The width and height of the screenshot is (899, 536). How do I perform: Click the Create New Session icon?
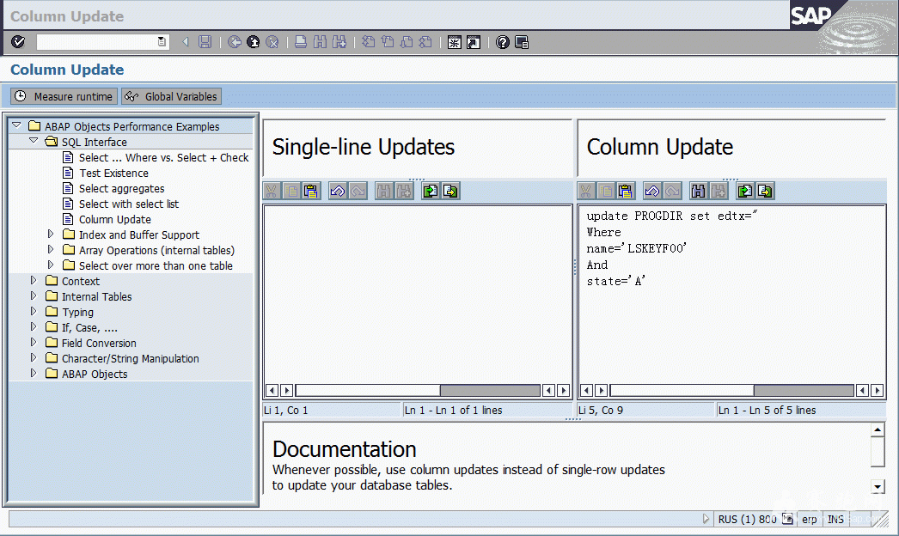(x=454, y=42)
